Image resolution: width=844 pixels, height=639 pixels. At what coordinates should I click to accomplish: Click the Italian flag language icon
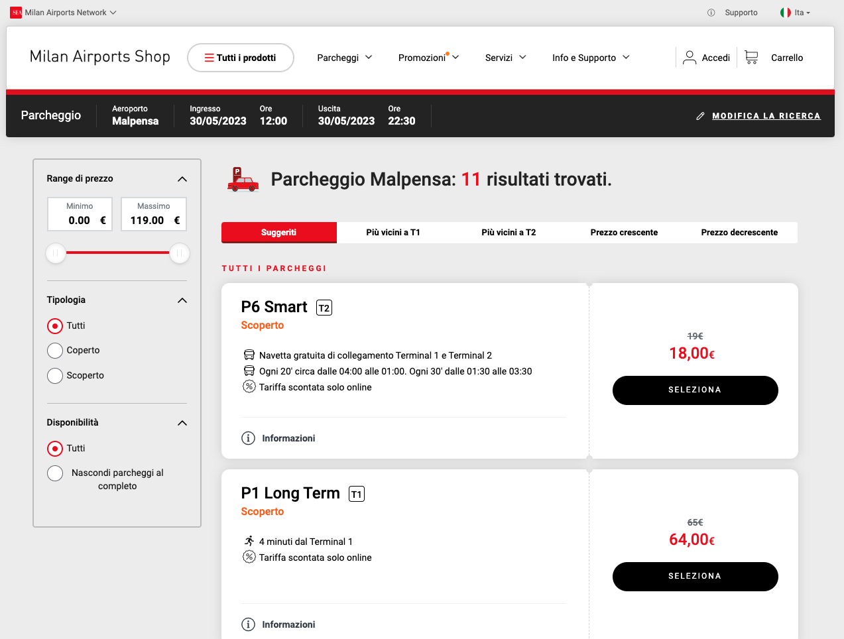click(786, 13)
